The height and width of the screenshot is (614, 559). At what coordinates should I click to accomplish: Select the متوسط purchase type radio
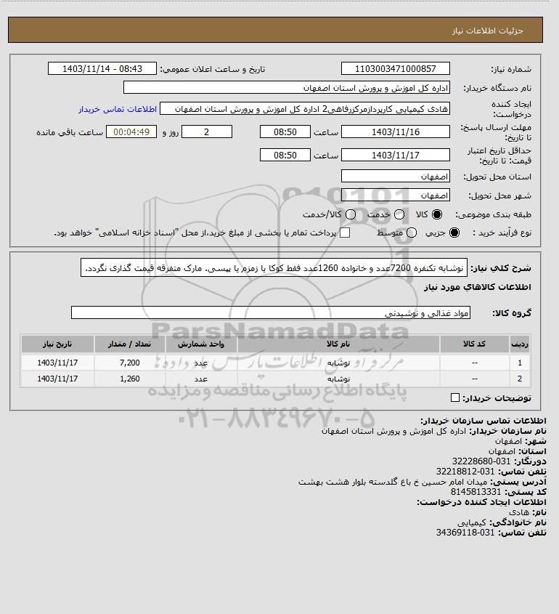[x=411, y=233]
